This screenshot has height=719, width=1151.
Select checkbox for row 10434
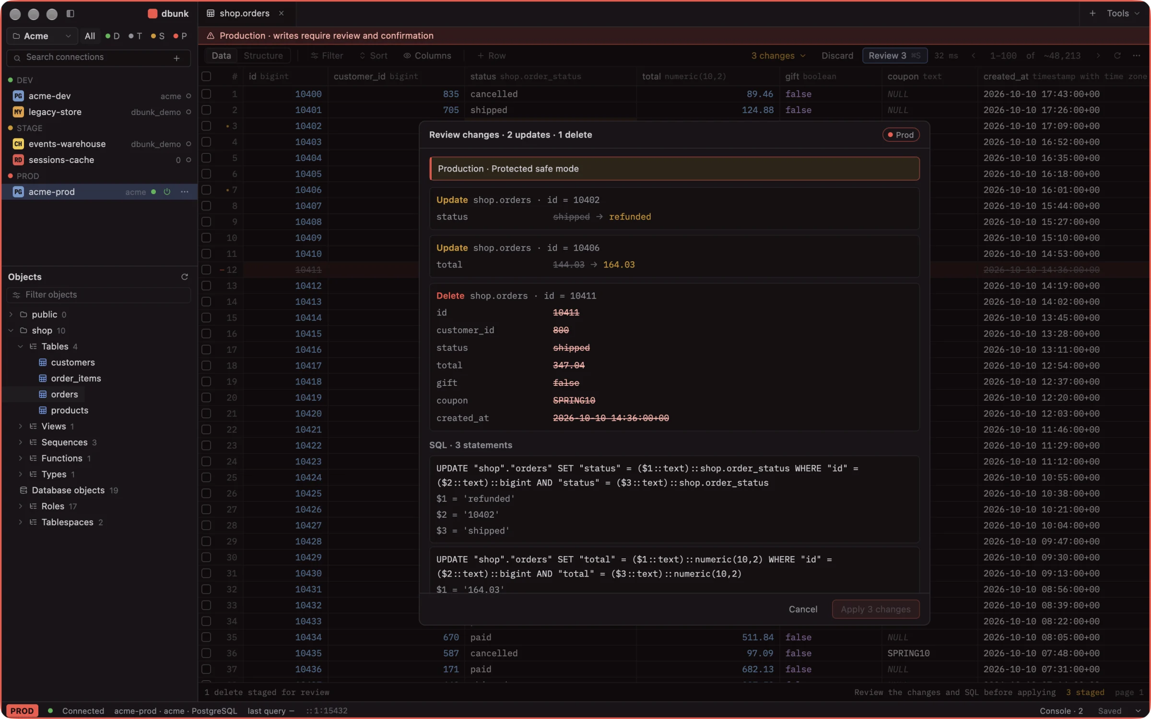tap(206, 637)
